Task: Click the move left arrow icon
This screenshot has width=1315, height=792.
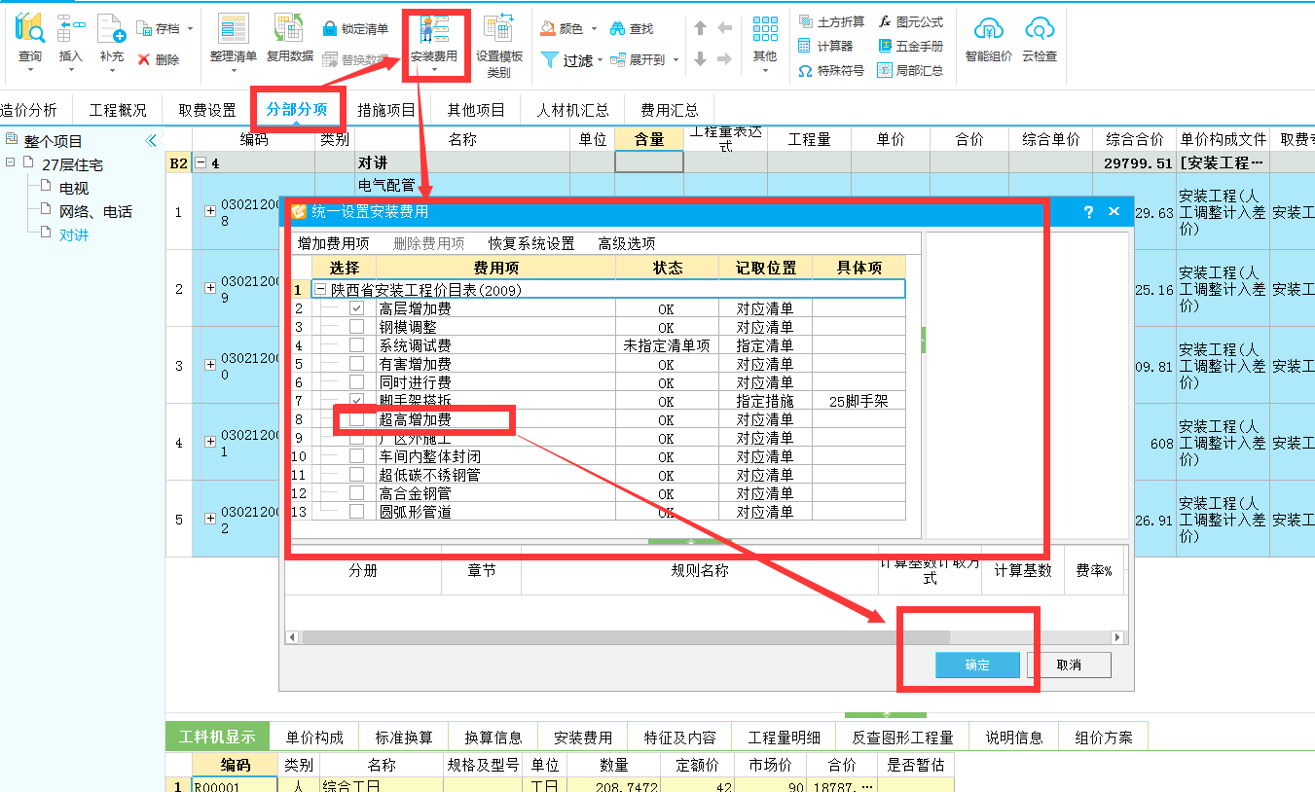Action: point(724,28)
